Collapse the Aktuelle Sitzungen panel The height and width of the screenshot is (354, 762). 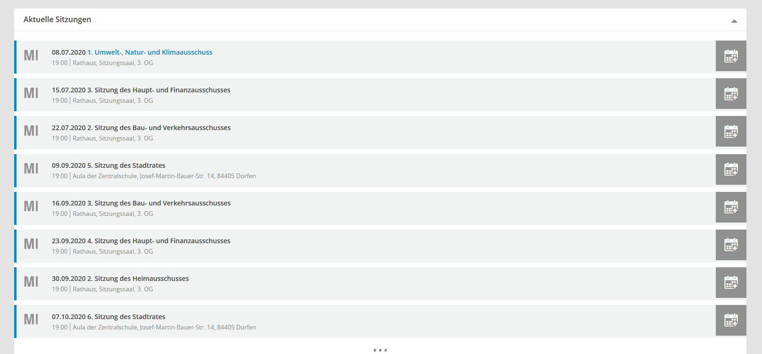(x=734, y=21)
